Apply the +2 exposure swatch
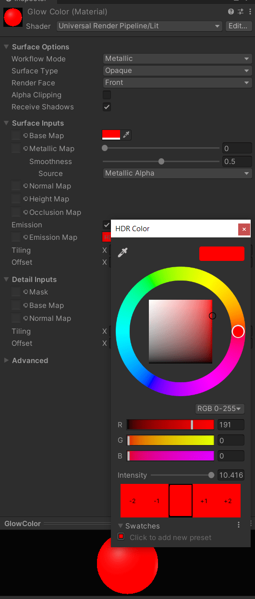Viewport: 255px width, 599px height. tap(229, 501)
